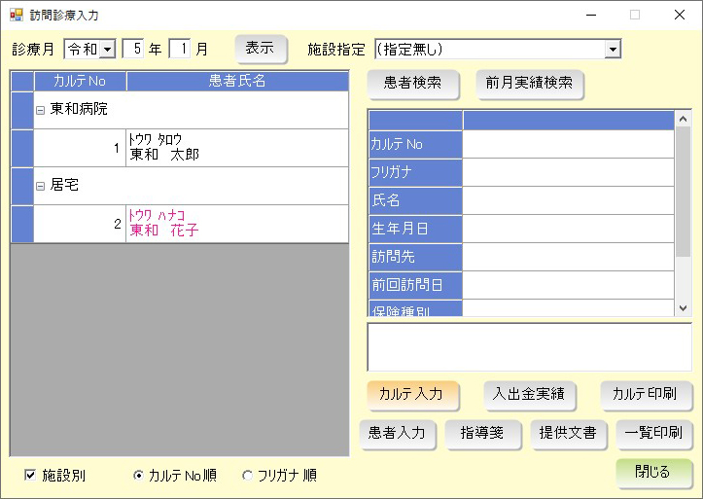
Task: Collapse the 居宅 group
Action: 40,186
